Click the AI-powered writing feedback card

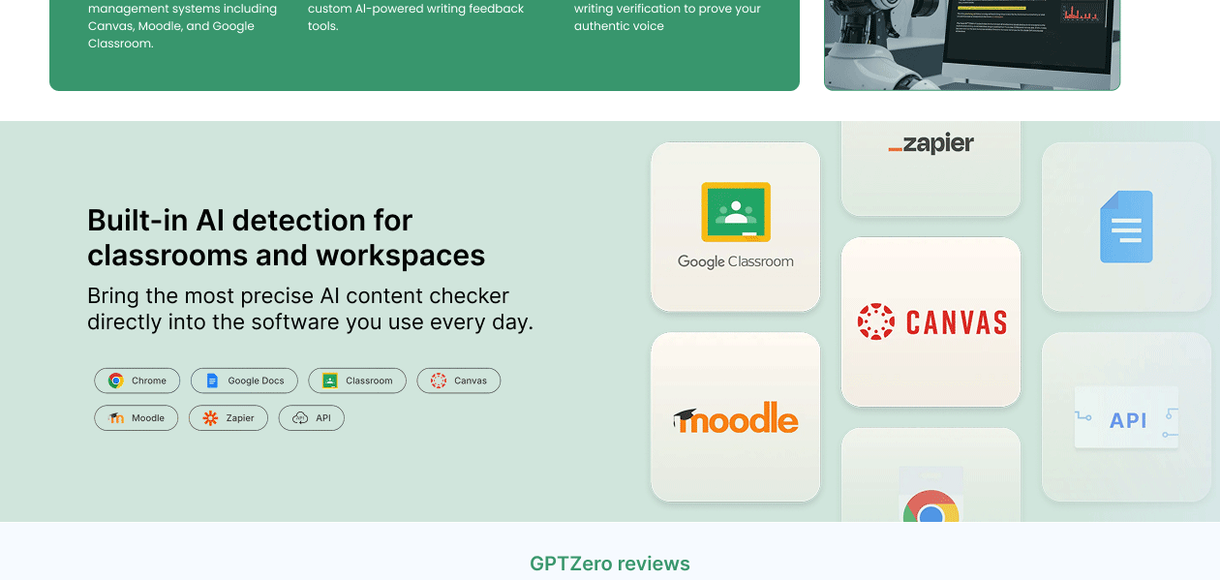(414, 16)
